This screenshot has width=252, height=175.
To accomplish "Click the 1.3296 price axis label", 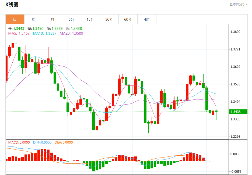I will (236, 137).
